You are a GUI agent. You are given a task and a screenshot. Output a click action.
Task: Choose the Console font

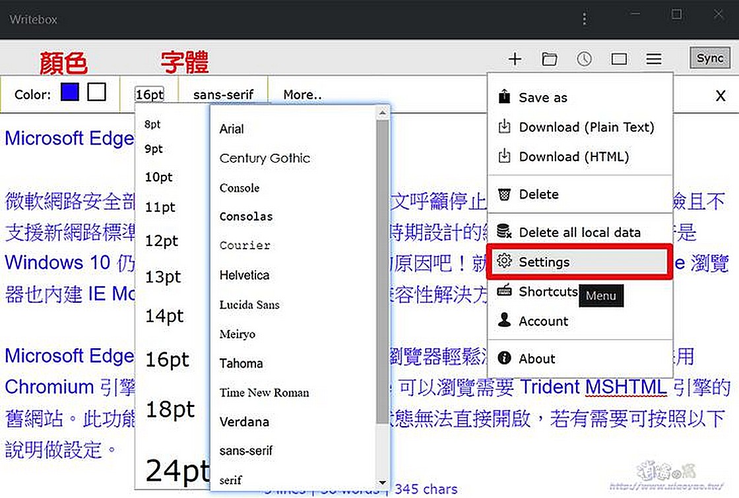tap(240, 187)
